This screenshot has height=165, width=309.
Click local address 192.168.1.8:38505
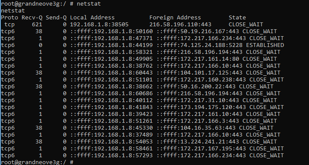[99, 25]
